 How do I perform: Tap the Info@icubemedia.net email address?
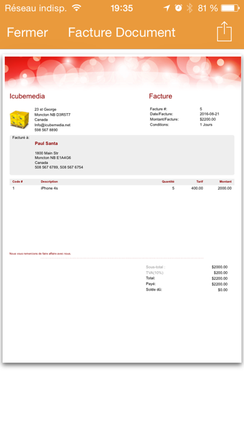[x=52, y=125]
